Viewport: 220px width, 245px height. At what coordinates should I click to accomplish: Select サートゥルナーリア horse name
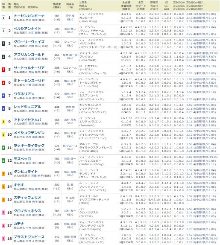[x=29, y=68]
